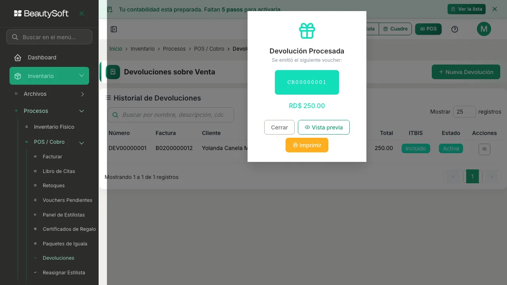
Task: Click the list icon beside Historial de Devoluciones
Action: tap(108, 98)
